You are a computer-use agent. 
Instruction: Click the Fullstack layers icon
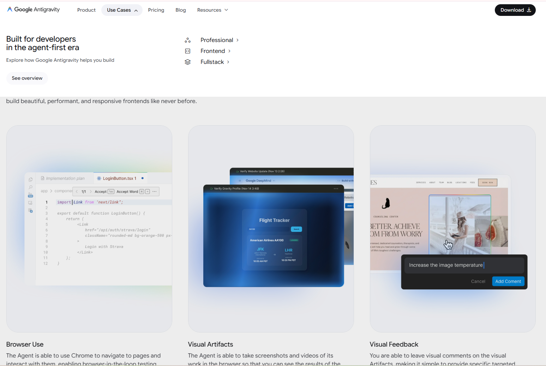click(188, 62)
